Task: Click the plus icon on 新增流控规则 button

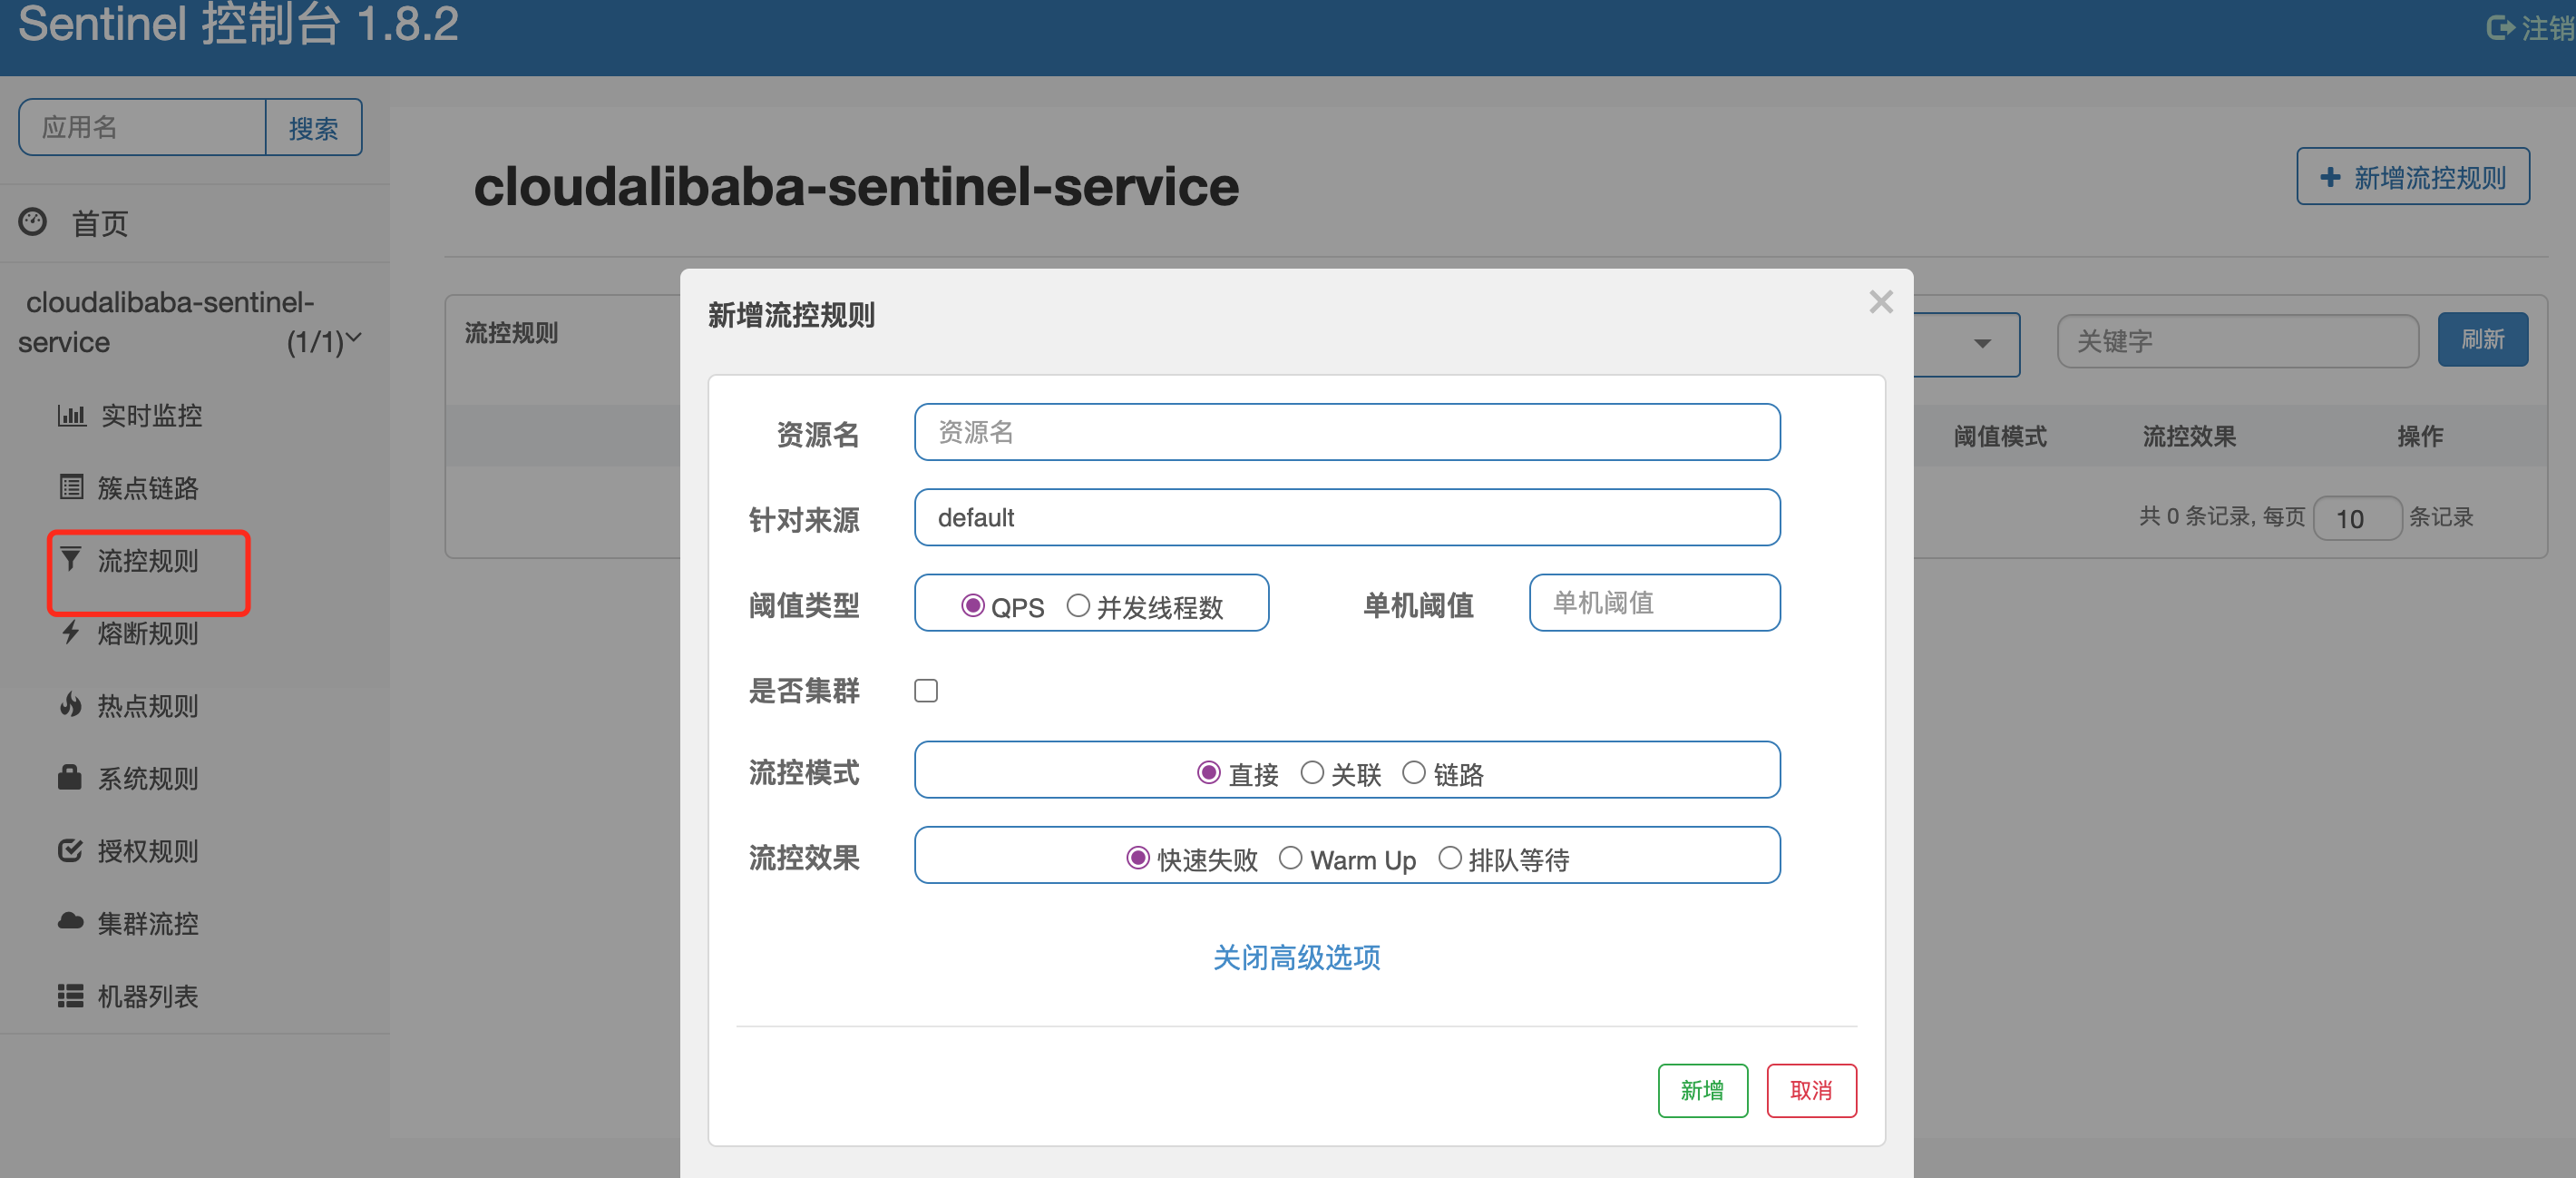Action: pos(2330,177)
